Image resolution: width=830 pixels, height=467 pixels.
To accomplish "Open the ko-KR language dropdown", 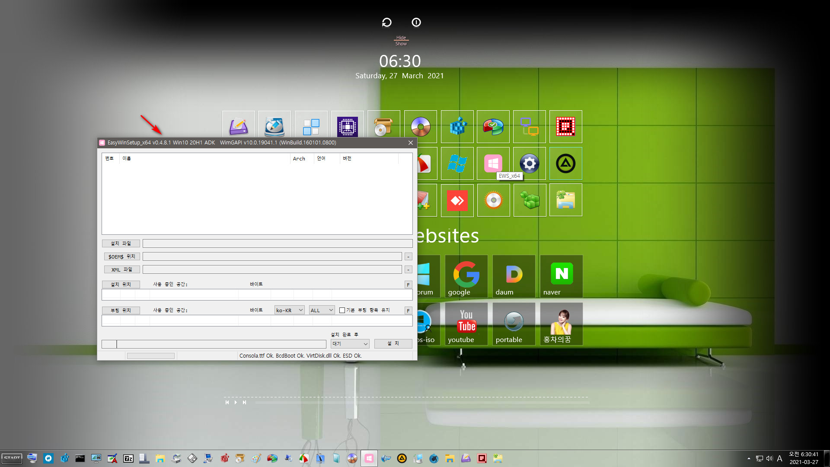I will click(x=290, y=310).
